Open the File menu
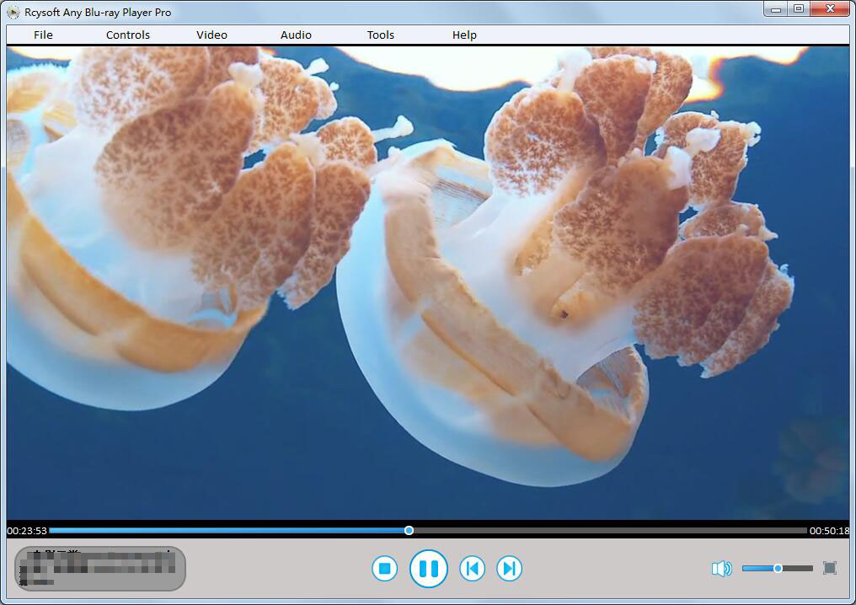Viewport: 856px width, 605px height. (43, 35)
